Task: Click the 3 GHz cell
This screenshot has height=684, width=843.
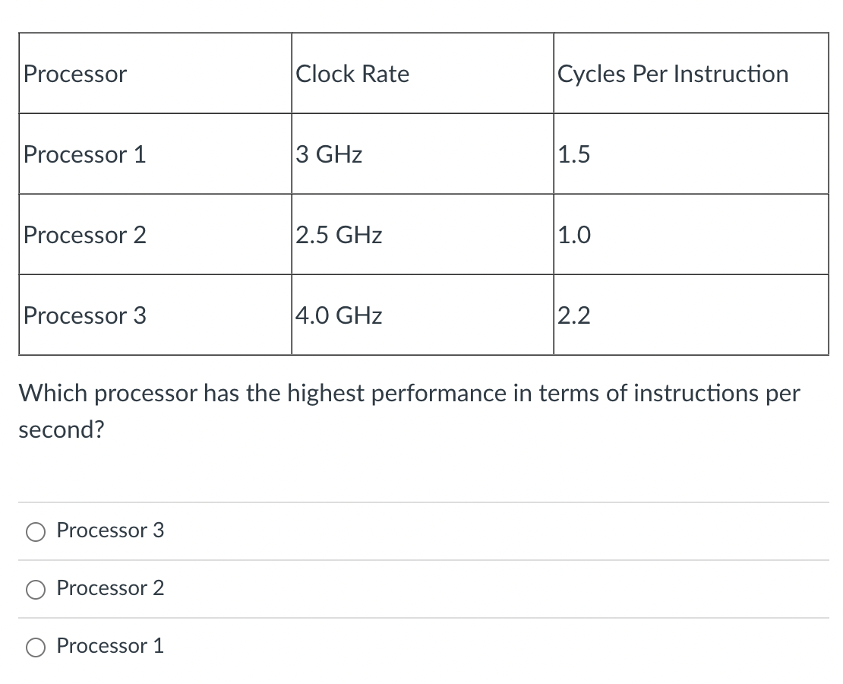Action: coord(329,154)
